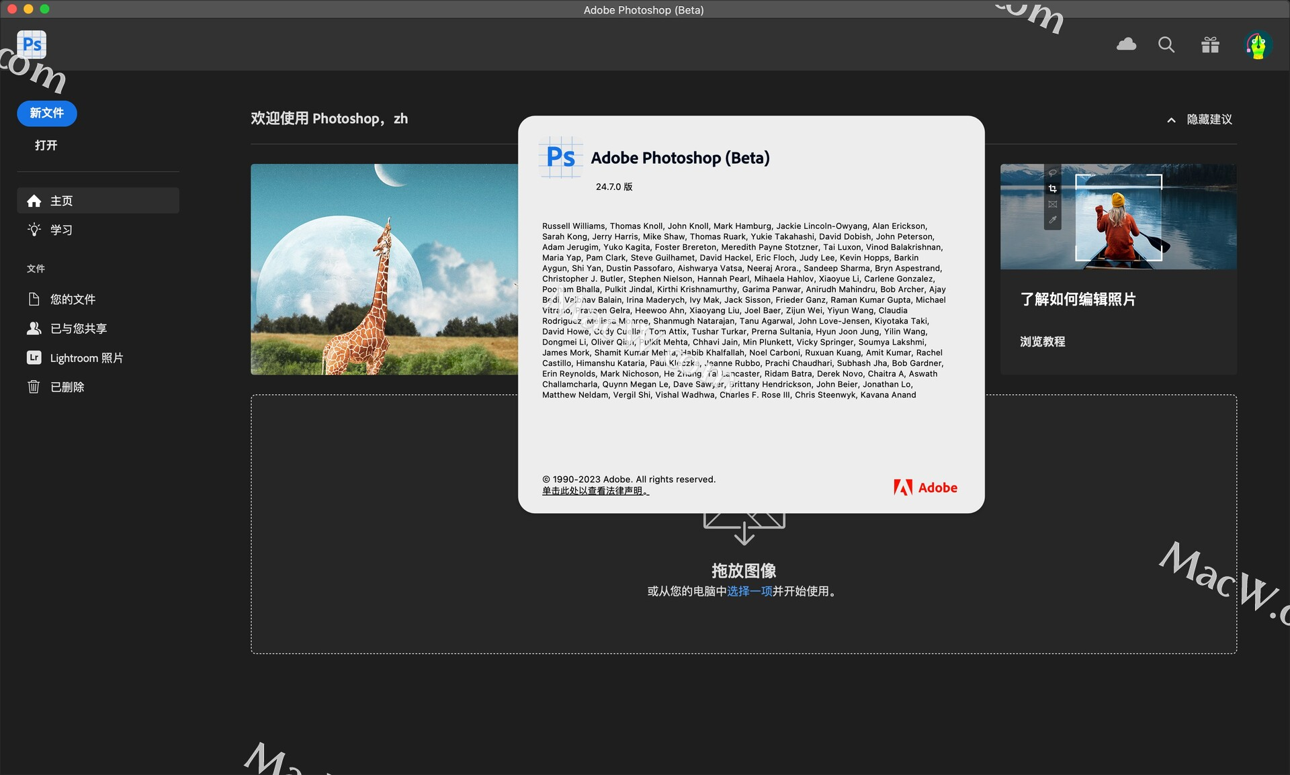Click the Adobe logo in about dialog
This screenshot has height=775, width=1290.
coord(925,488)
